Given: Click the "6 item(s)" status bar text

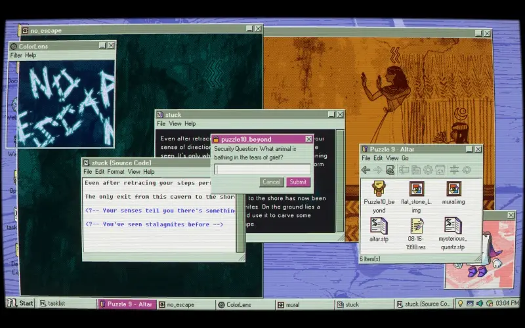Looking at the screenshot, I should point(370,258).
